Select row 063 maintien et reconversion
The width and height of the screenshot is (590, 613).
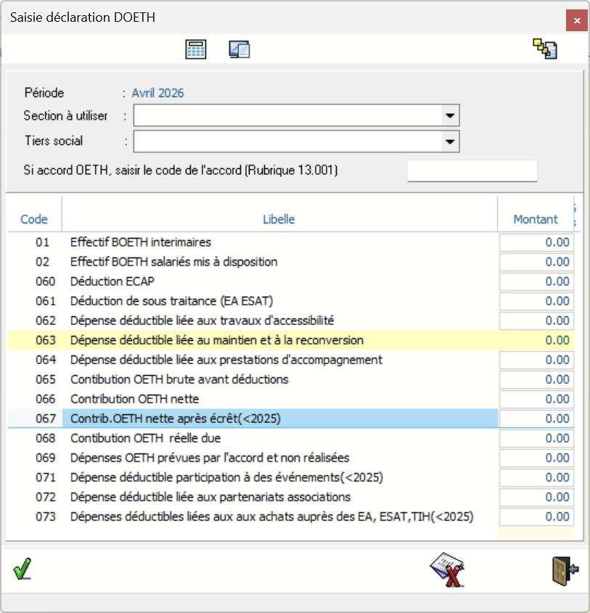216,340
